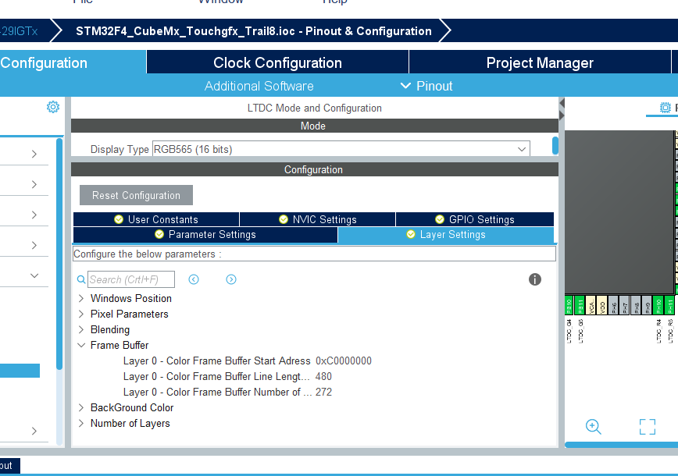The height and width of the screenshot is (476, 678).
Task: Expand the Pixel Parameters group
Action: pos(81,314)
